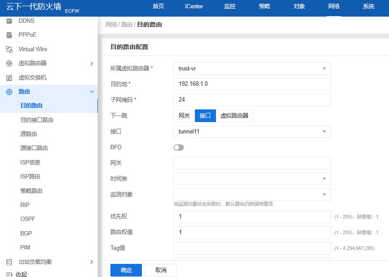This screenshot has width=389, height=277.
Task: Select 虚拟路由器 as next hop type
Action: click(x=234, y=116)
